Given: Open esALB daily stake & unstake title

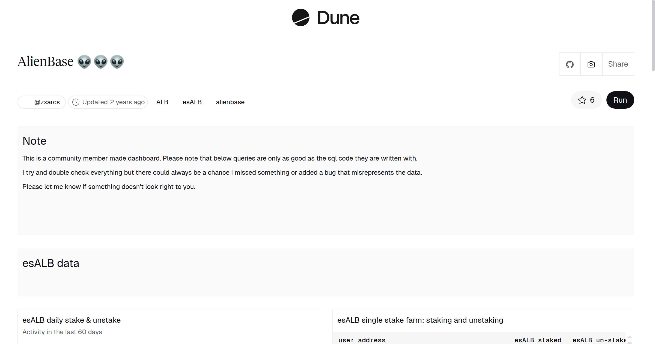Looking at the screenshot, I should [72, 320].
